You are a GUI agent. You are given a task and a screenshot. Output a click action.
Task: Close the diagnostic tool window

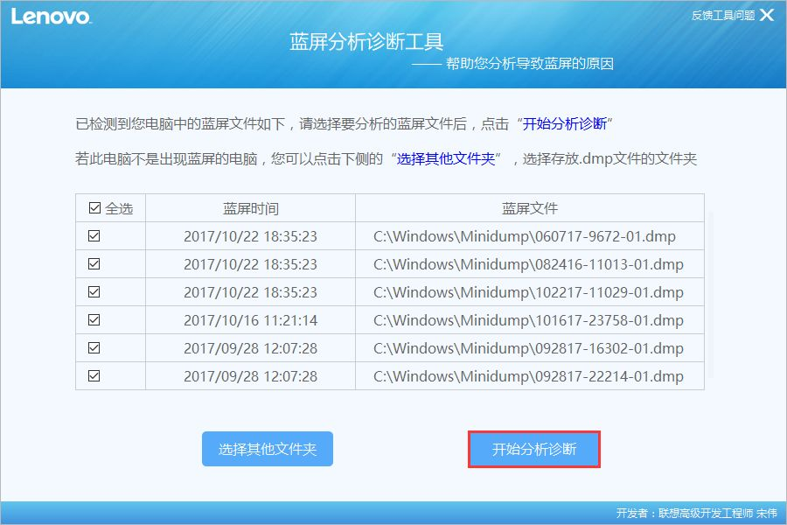(767, 15)
